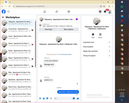Go to the Home icon
The width and height of the screenshot is (129, 103).
[x=45, y=12]
